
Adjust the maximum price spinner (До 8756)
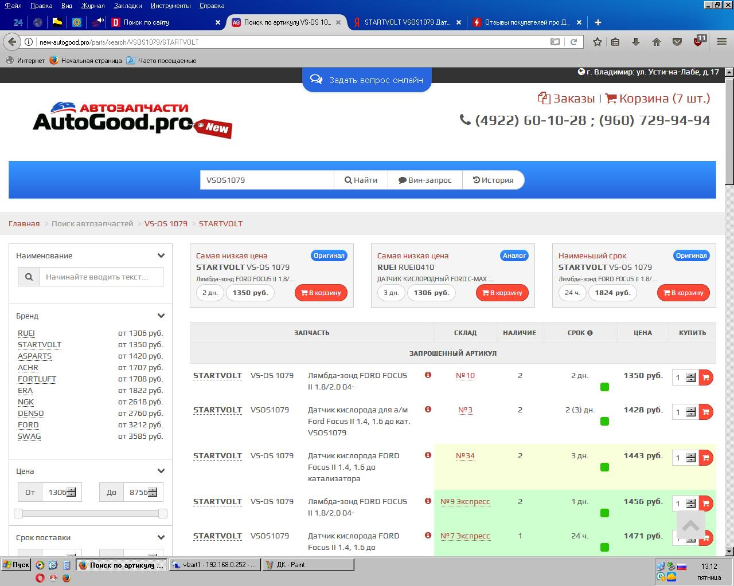pos(153,492)
